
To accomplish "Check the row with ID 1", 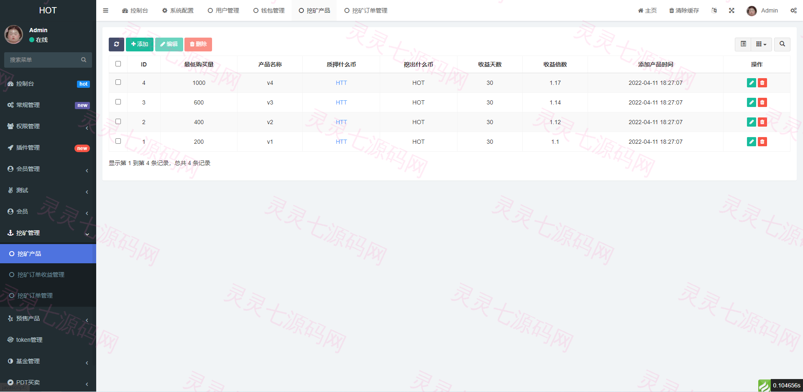I will pos(118,141).
